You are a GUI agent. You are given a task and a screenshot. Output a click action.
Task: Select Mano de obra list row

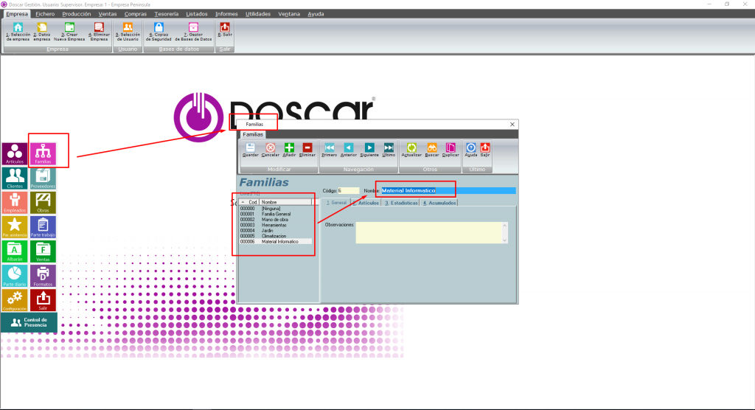coord(276,220)
